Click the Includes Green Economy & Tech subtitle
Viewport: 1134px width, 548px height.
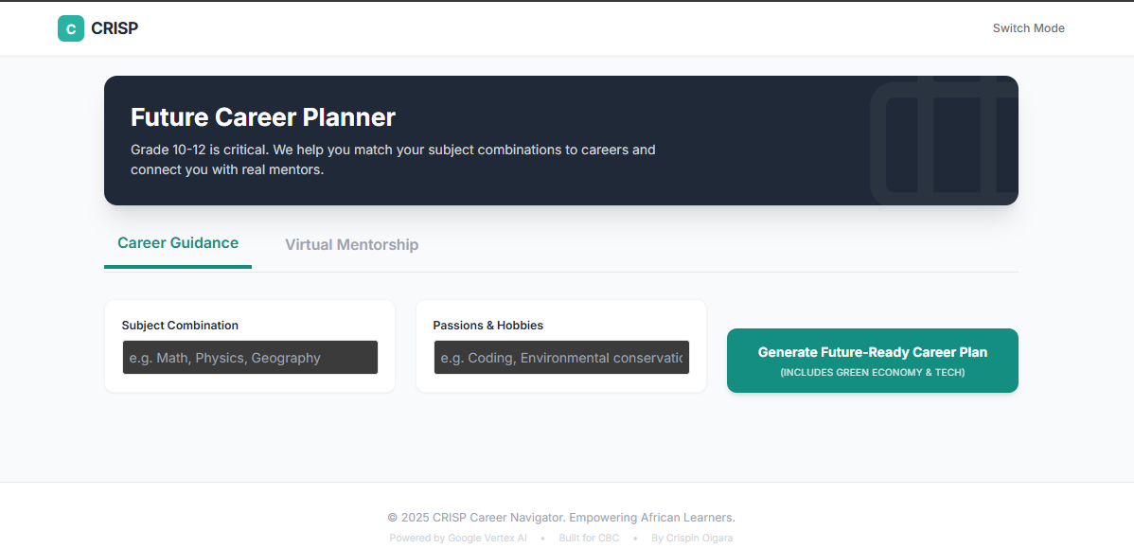(x=872, y=373)
